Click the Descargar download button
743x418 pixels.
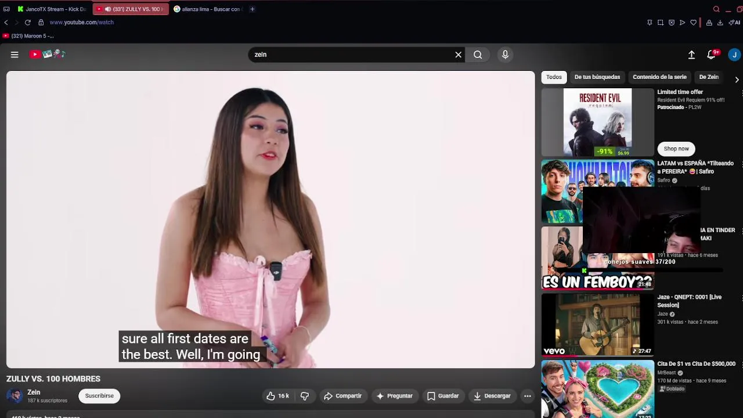492,396
